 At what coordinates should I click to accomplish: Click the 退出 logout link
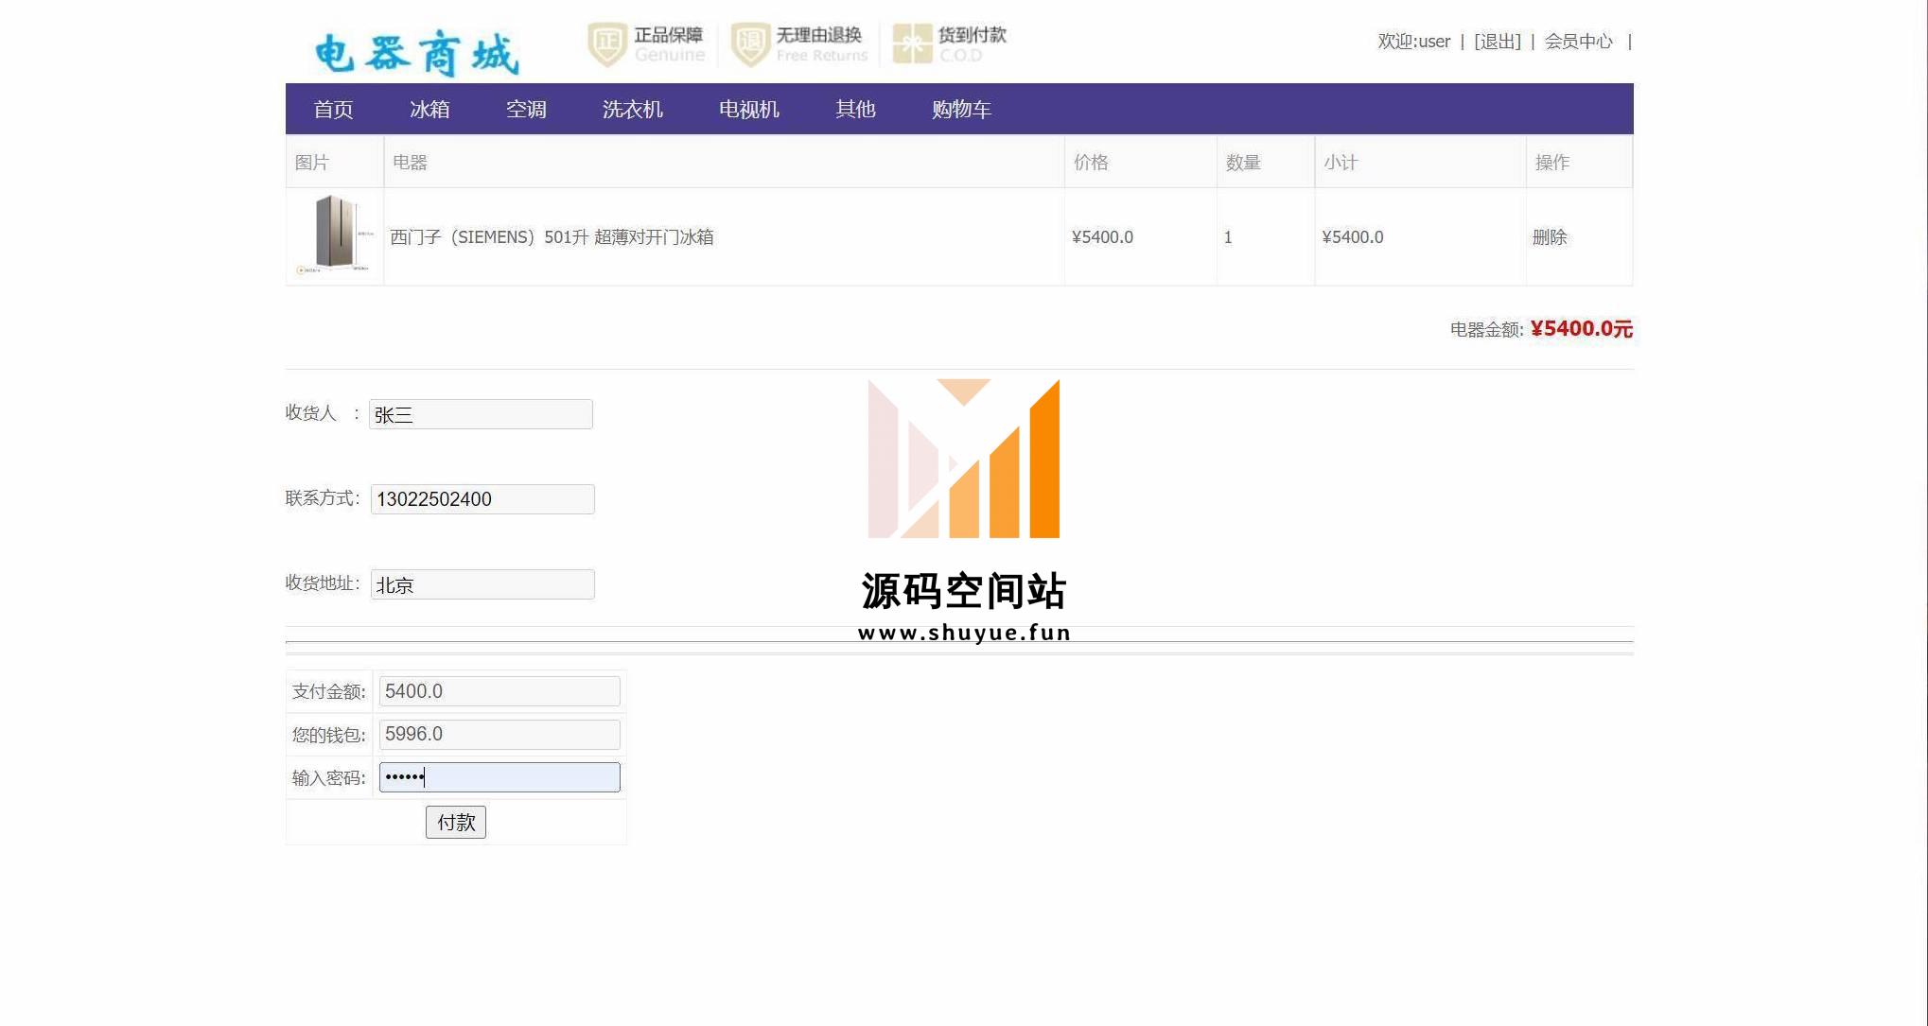pos(1497,42)
